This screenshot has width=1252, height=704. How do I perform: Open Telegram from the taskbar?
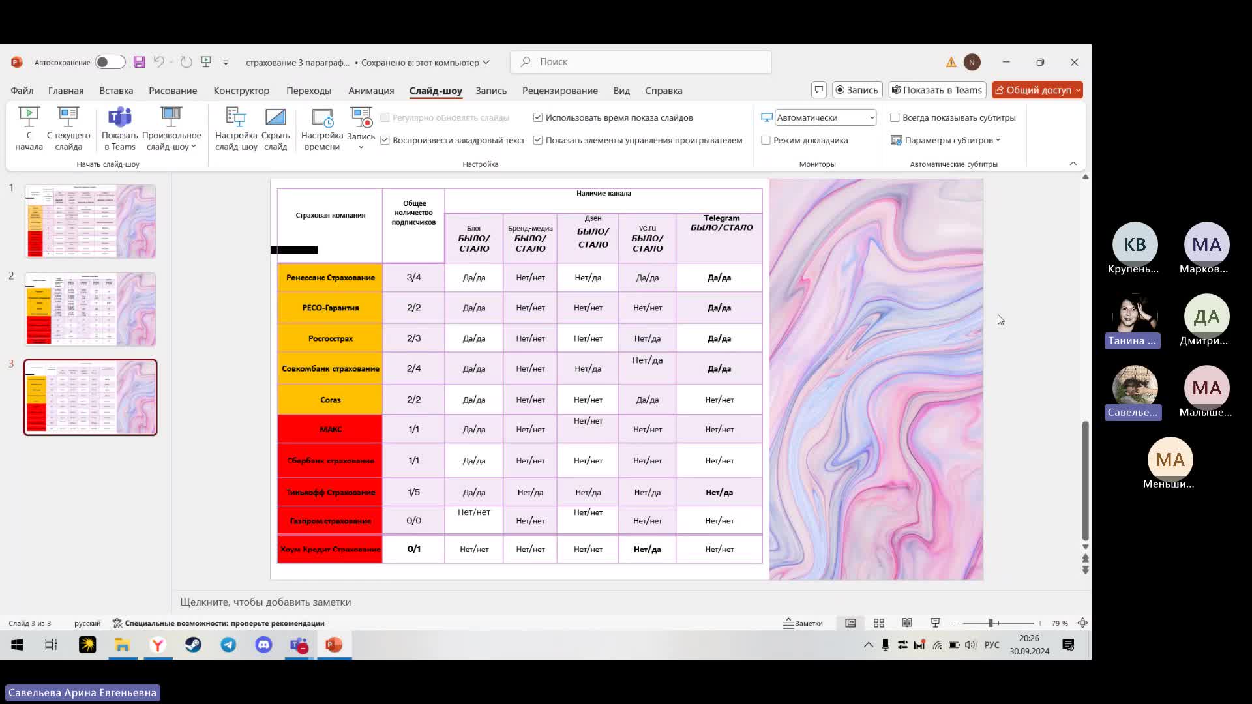coord(228,645)
